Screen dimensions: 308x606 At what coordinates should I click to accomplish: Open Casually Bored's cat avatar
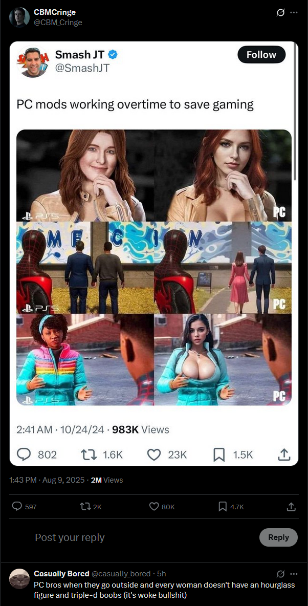(19, 578)
